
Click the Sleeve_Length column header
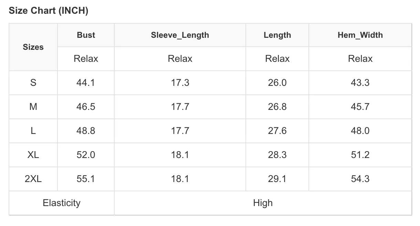coord(180,35)
